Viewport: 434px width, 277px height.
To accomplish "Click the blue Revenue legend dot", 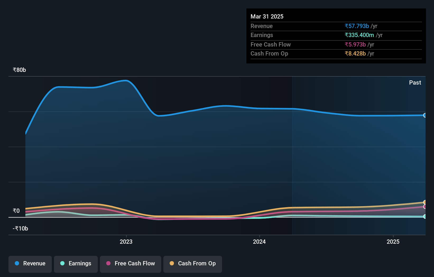I will [17, 264].
